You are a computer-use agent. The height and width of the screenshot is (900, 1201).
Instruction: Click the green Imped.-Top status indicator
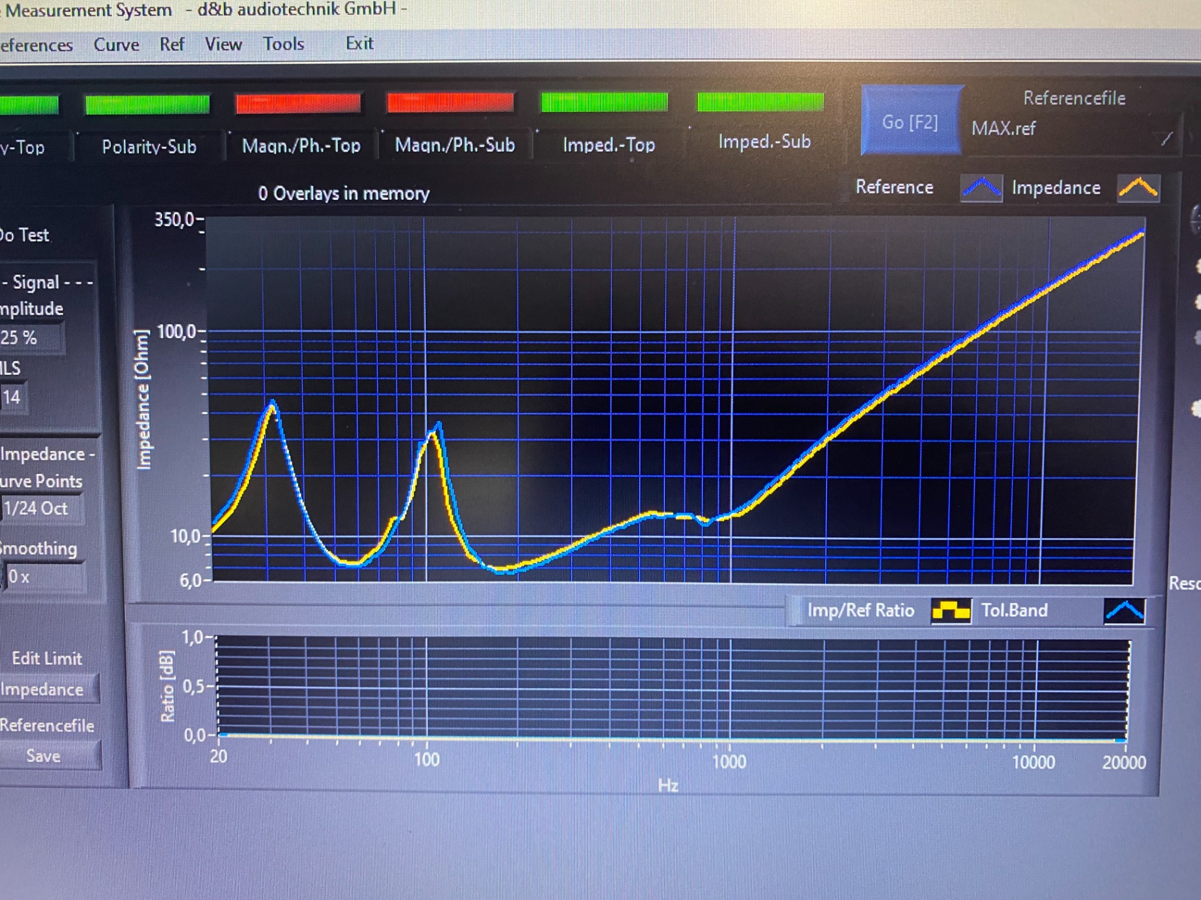(x=604, y=101)
